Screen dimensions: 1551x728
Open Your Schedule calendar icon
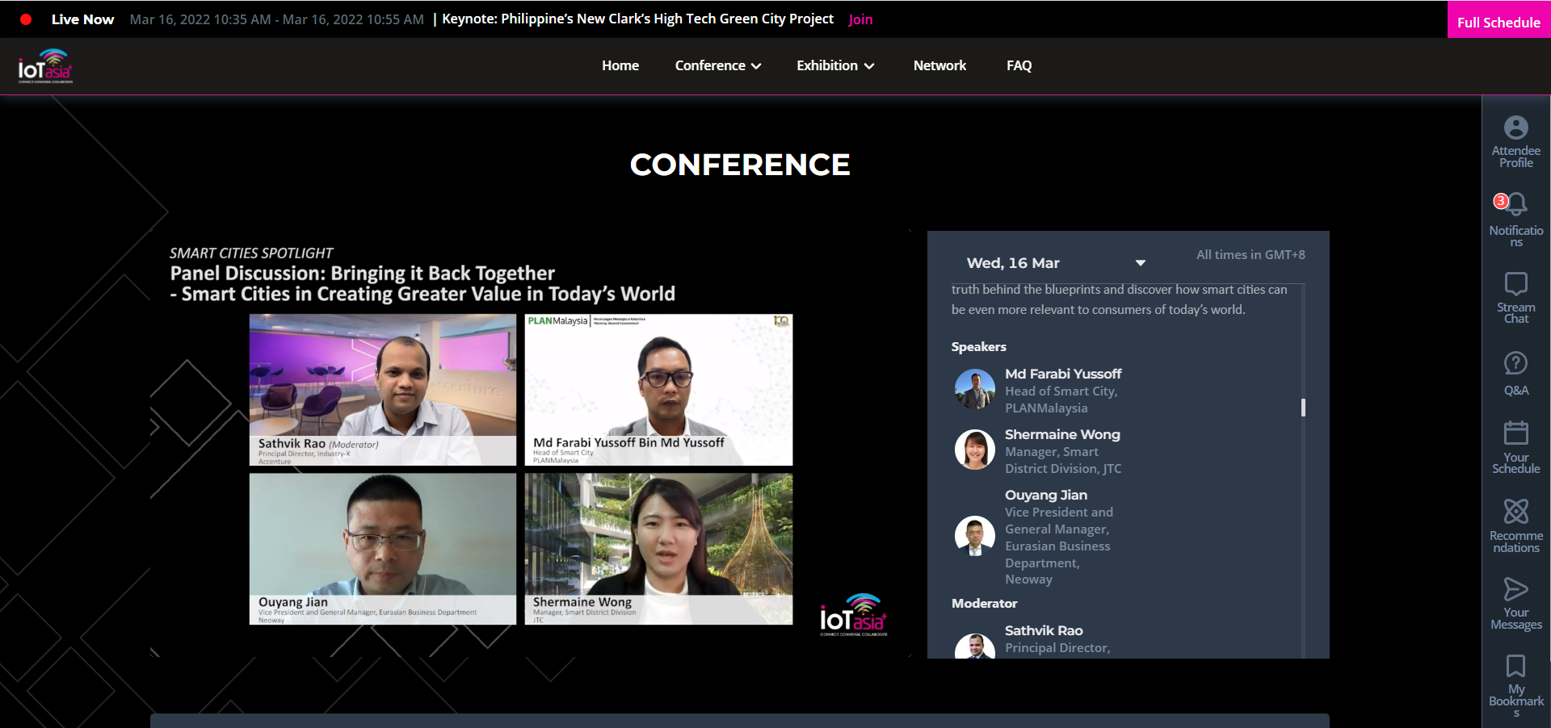click(x=1515, y=446)
